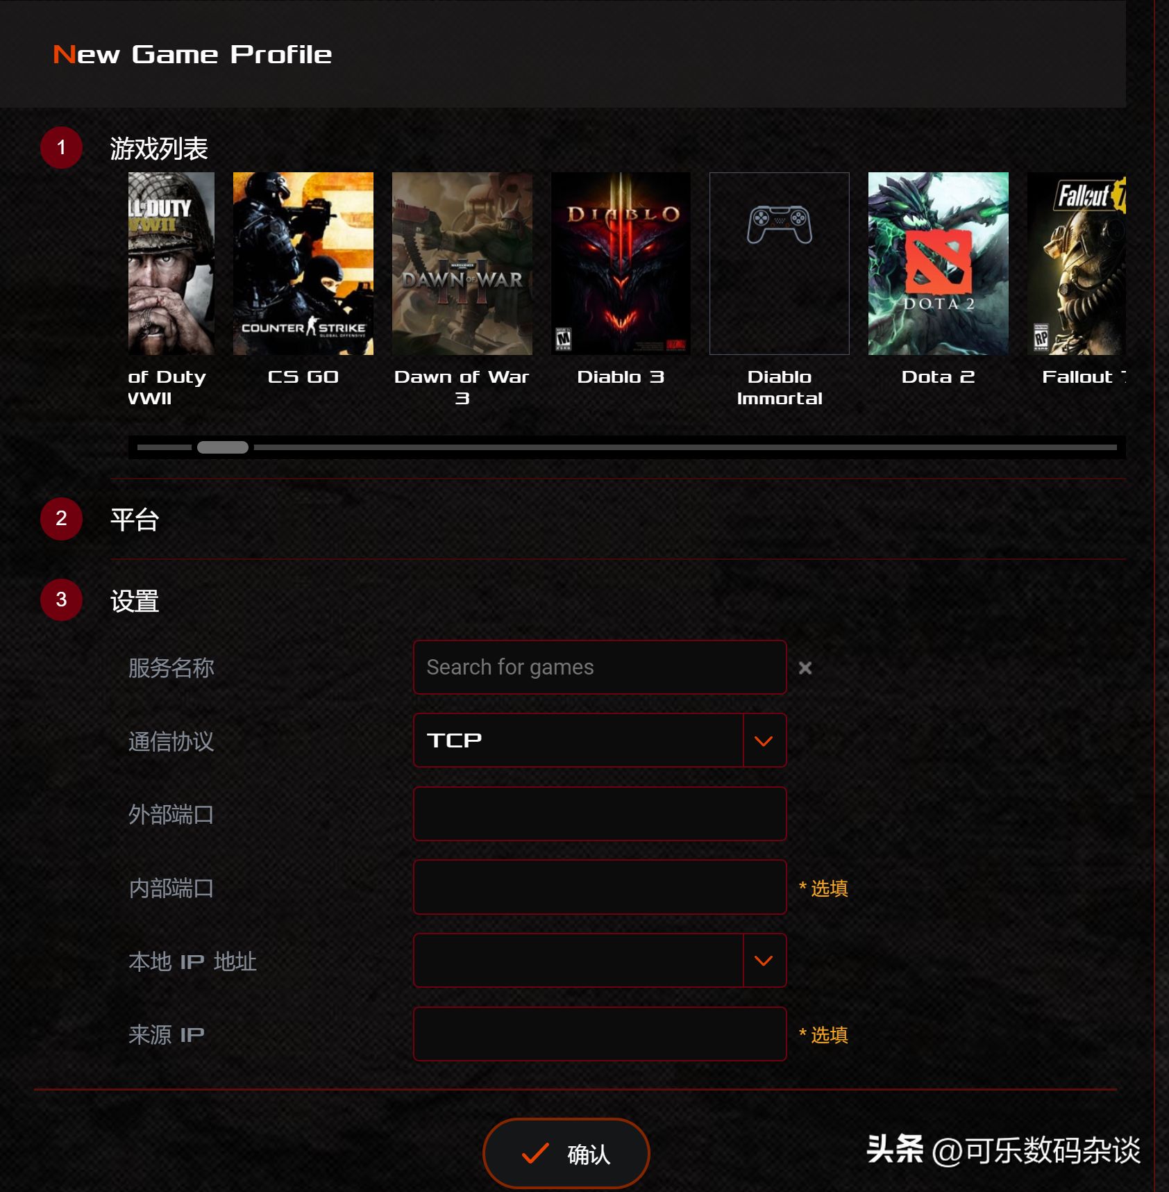Click the TCP protocol combo box

coord(600,740)
